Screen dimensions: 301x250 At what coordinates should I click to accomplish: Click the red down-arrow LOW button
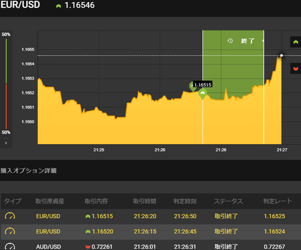[x=295, y=68]
